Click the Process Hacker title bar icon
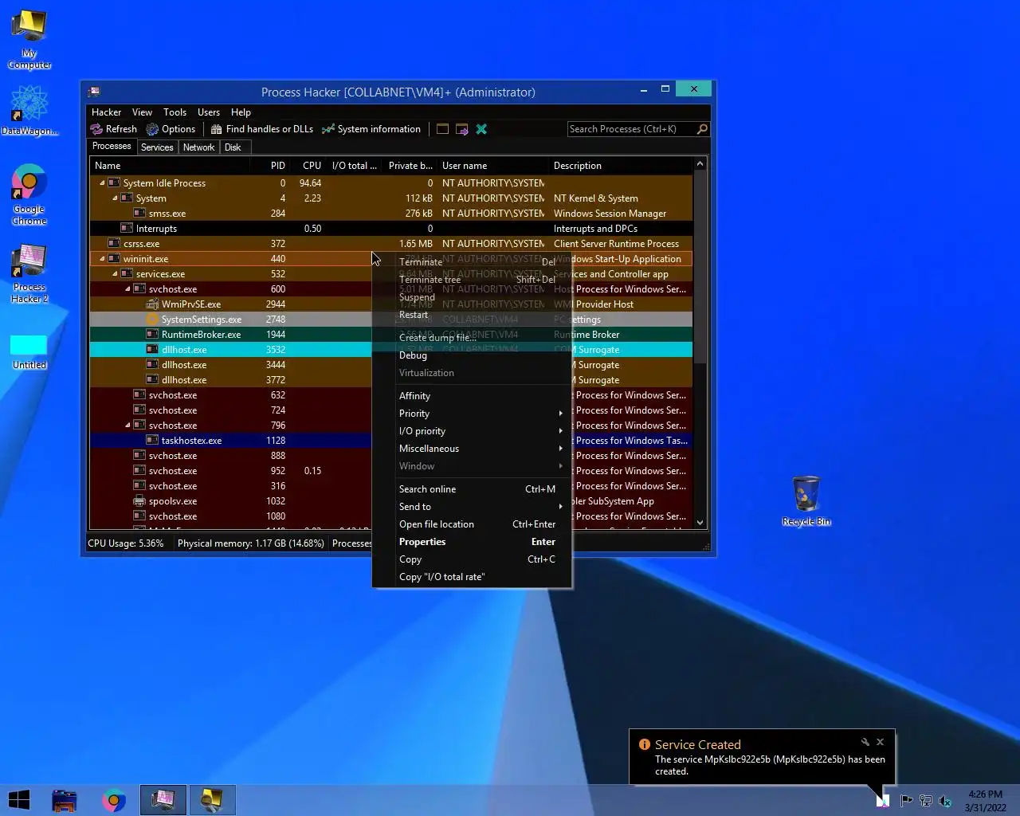Viewport: 1020px width, 816px height. pos(94,92)
